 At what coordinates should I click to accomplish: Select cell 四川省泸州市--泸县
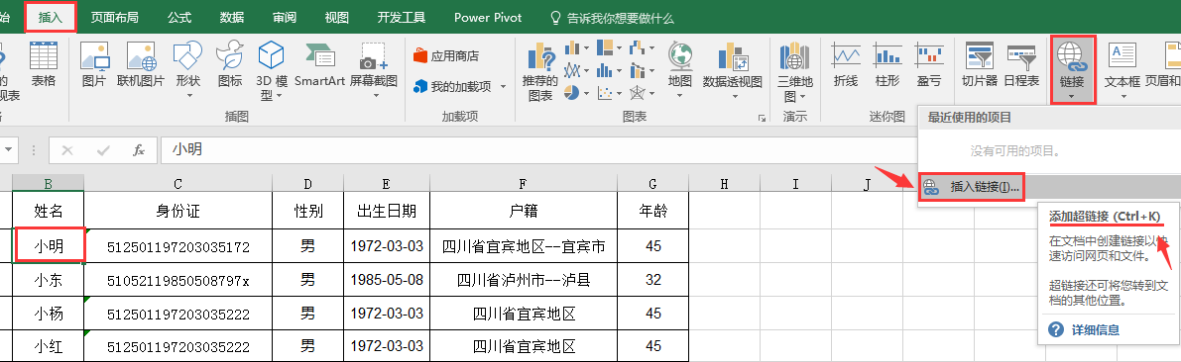click(x=524, y=279)
